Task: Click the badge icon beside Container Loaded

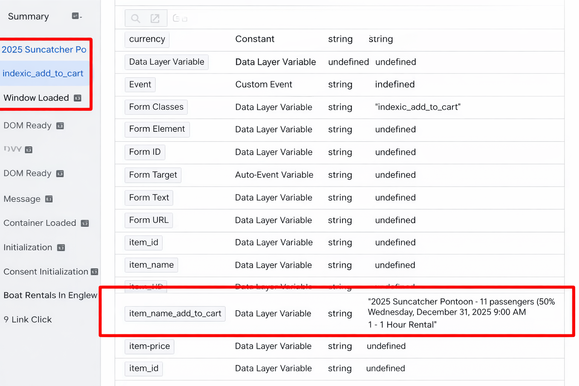Action: [x=85, y=223]
